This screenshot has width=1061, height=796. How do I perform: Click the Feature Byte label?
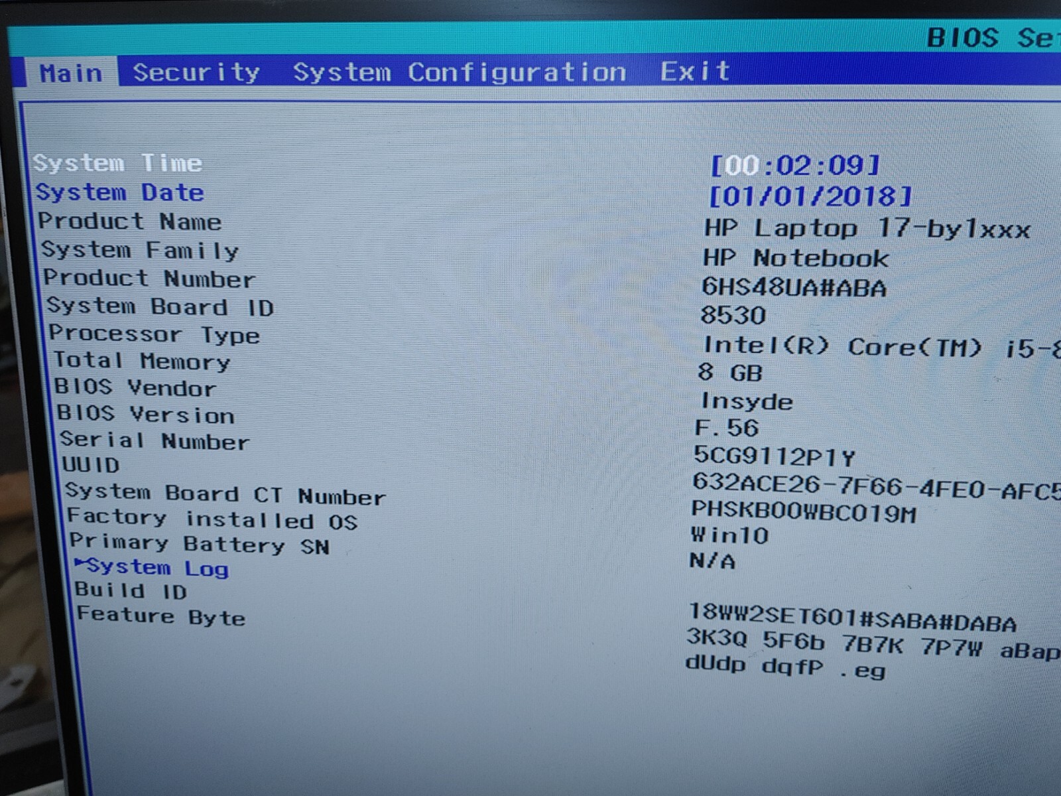point(161,616)
